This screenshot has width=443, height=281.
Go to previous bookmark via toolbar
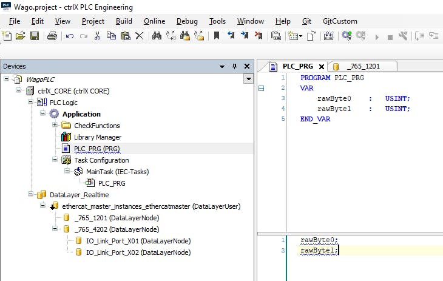coord(231,36)
